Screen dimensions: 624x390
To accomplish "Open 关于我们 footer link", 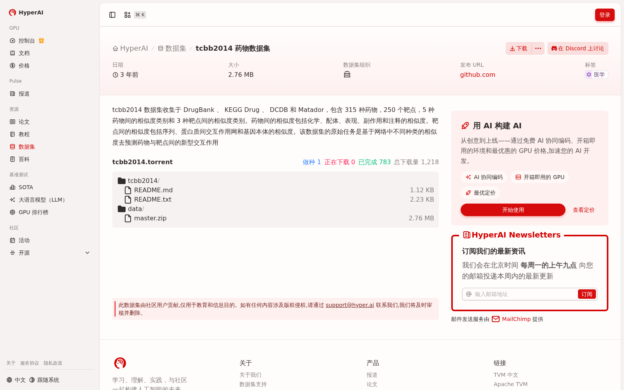I will [250, 375].
